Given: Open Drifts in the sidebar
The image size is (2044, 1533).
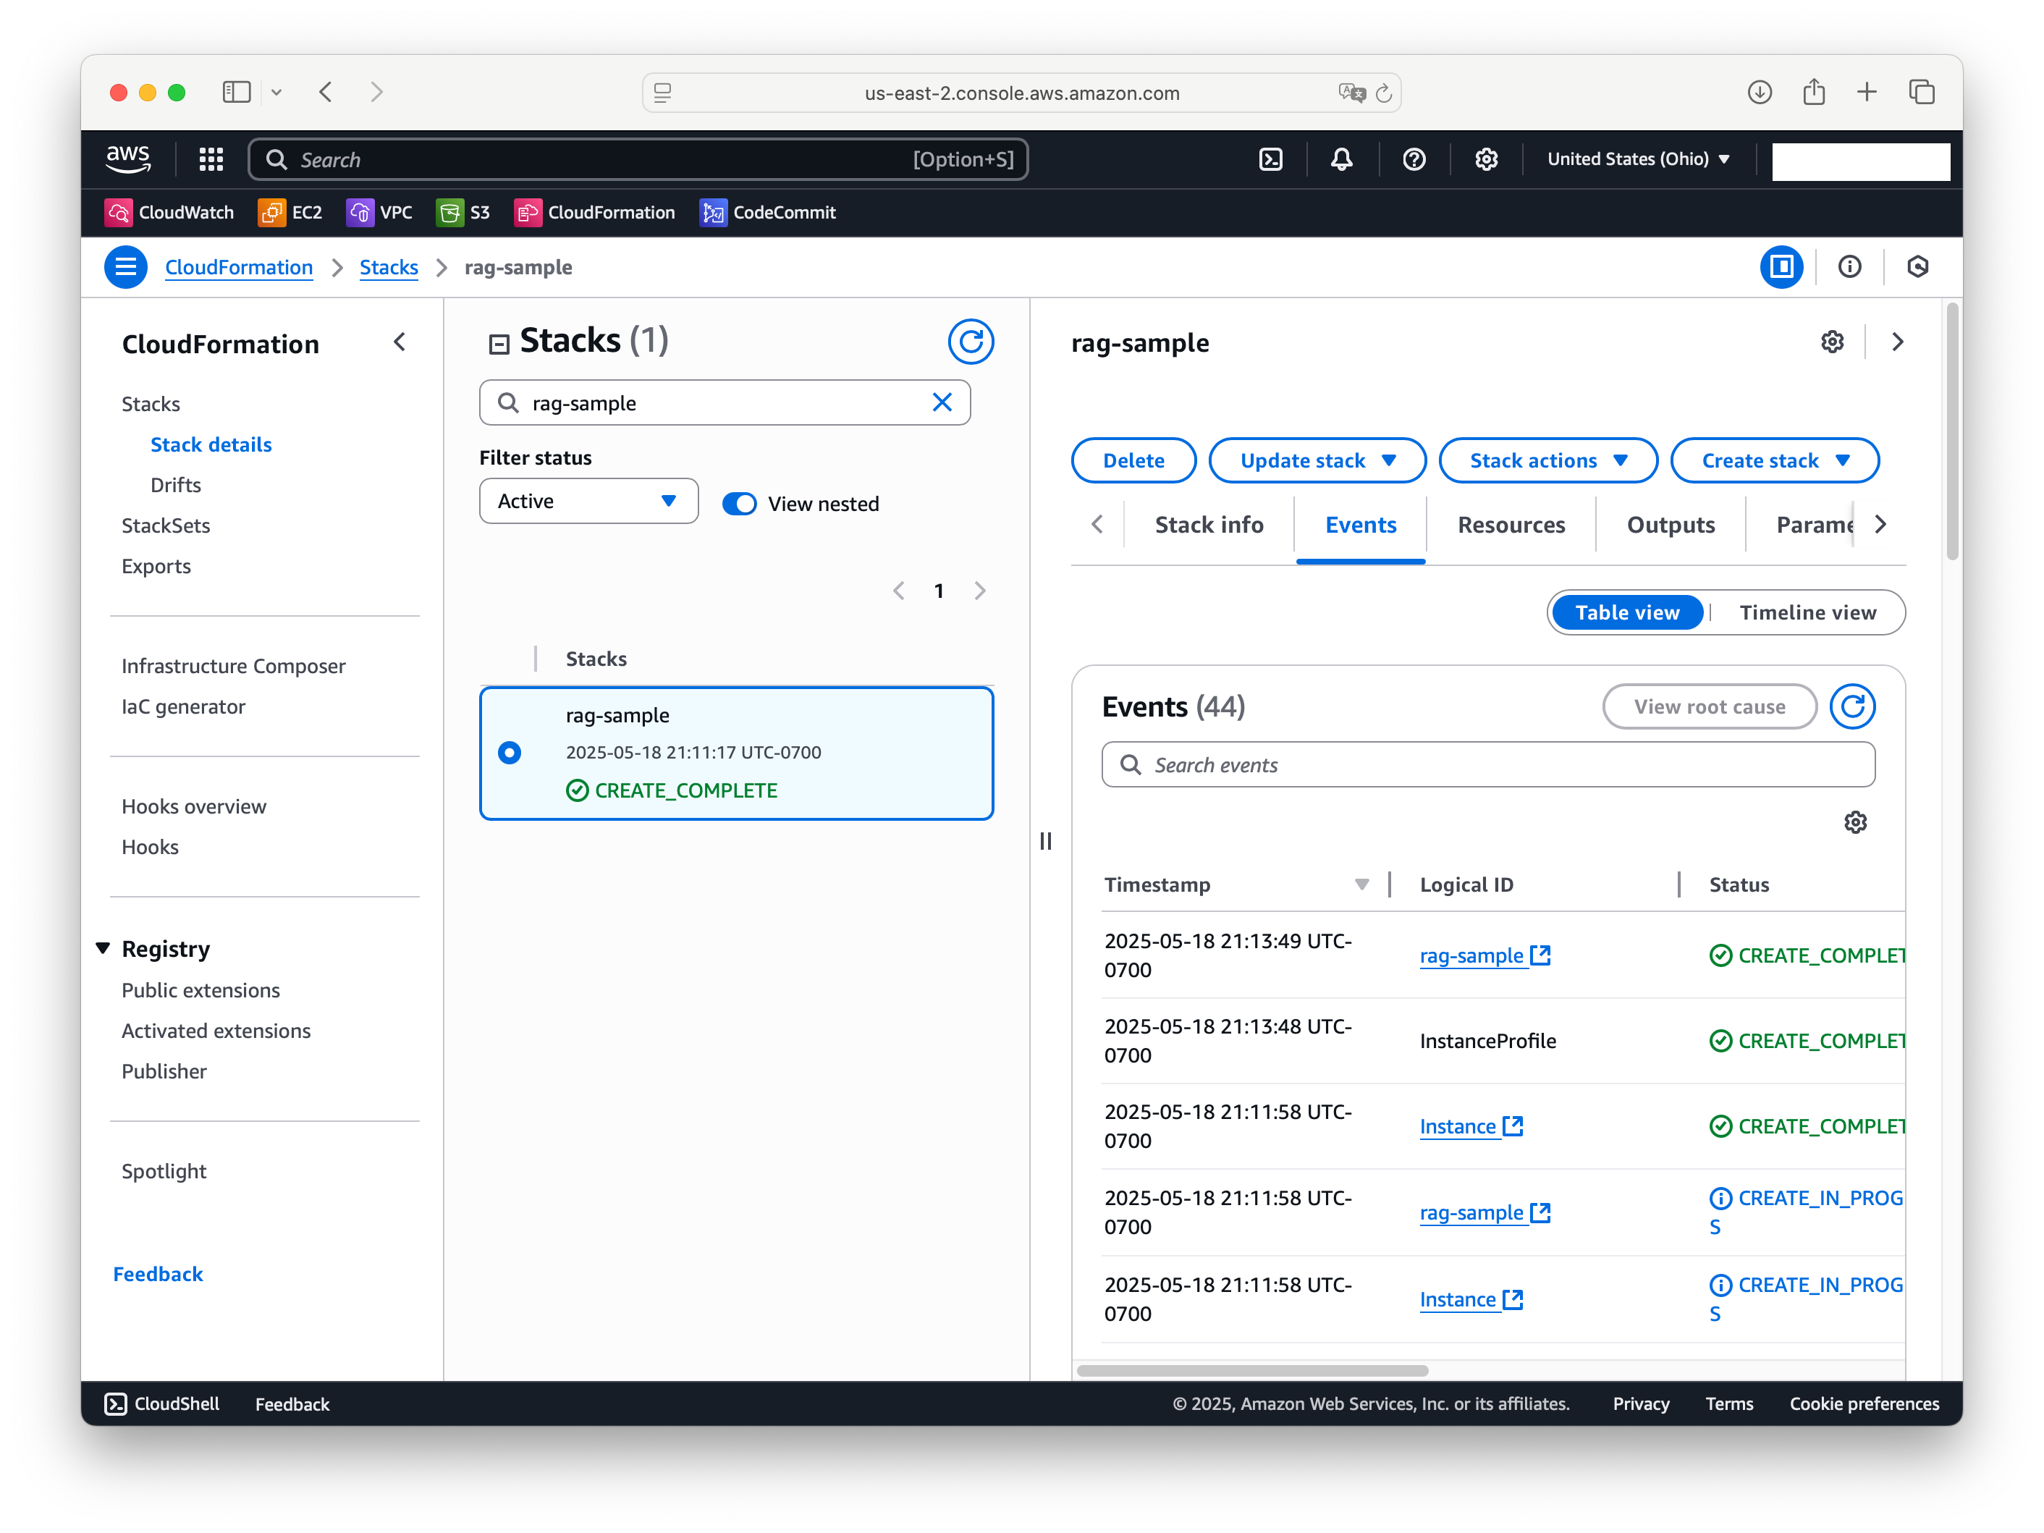Looking at the screenshot, I should coord(176,484).
